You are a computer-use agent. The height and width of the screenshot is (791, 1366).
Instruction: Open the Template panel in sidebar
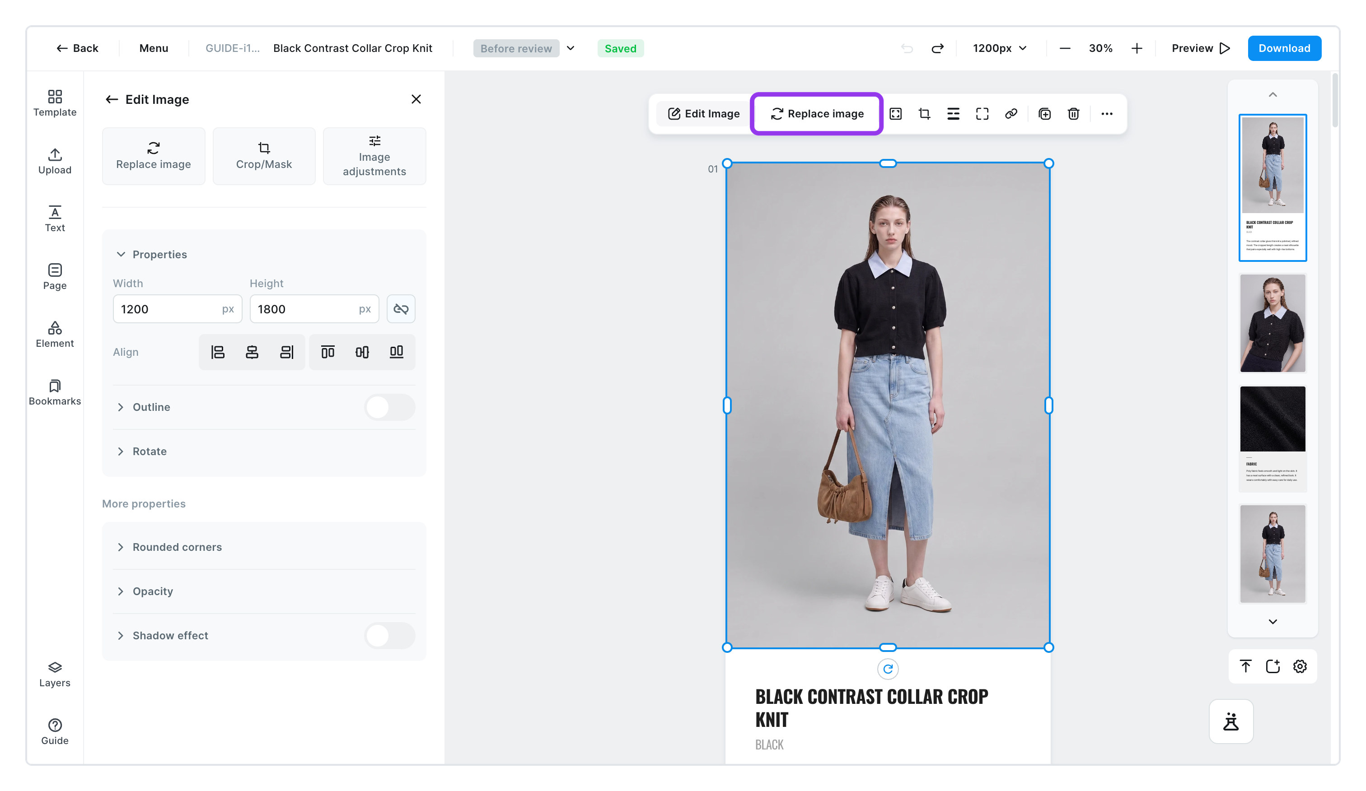[x=55, y=103]
